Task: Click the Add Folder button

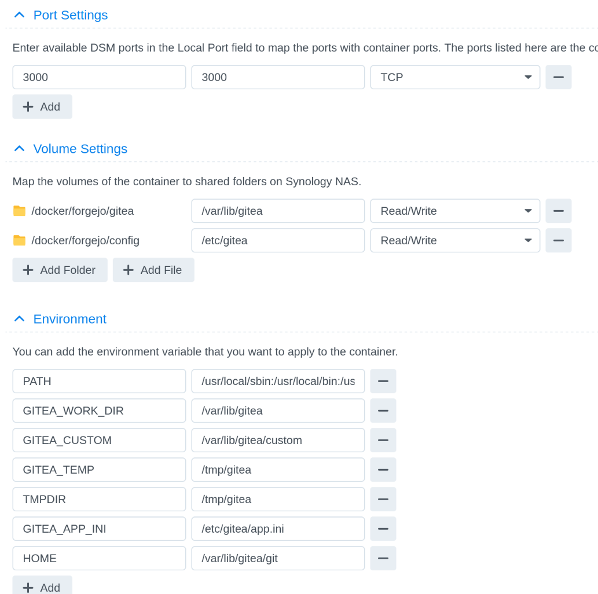Action: 60,270
